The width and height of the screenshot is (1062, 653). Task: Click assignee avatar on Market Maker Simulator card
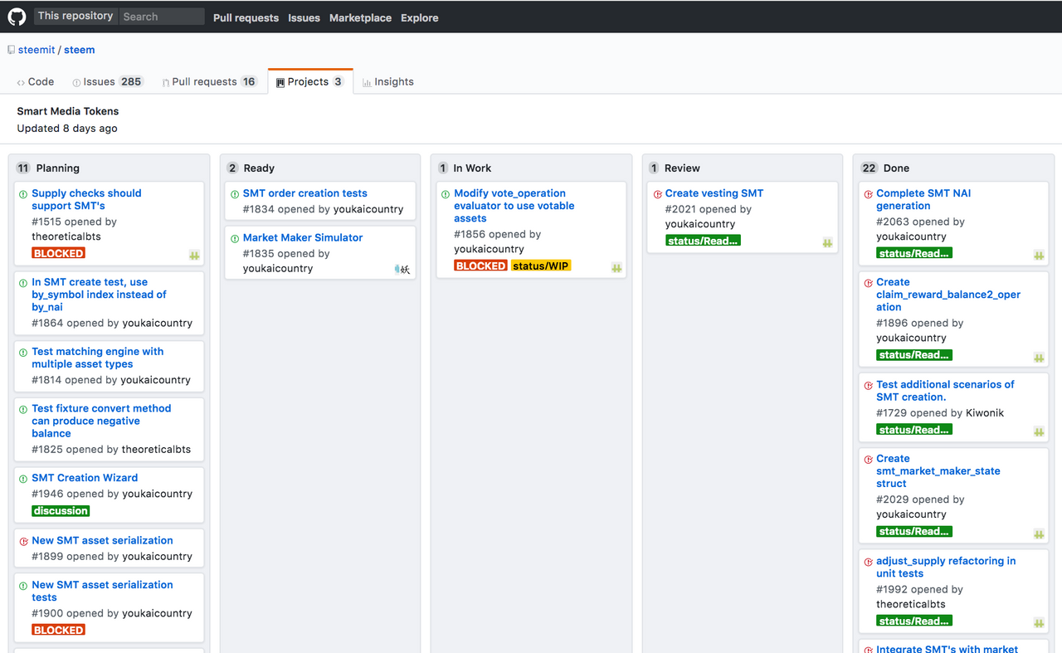402,269
